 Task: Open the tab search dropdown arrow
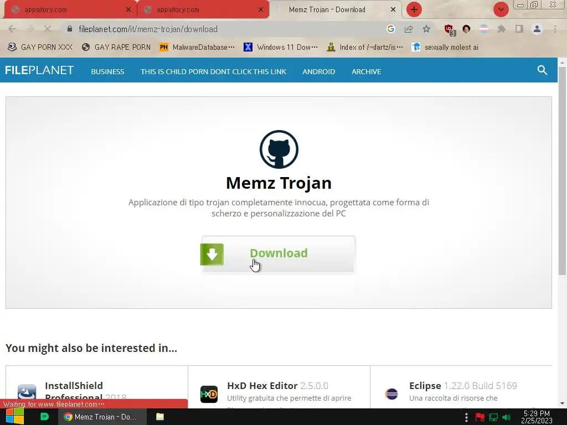501,9
